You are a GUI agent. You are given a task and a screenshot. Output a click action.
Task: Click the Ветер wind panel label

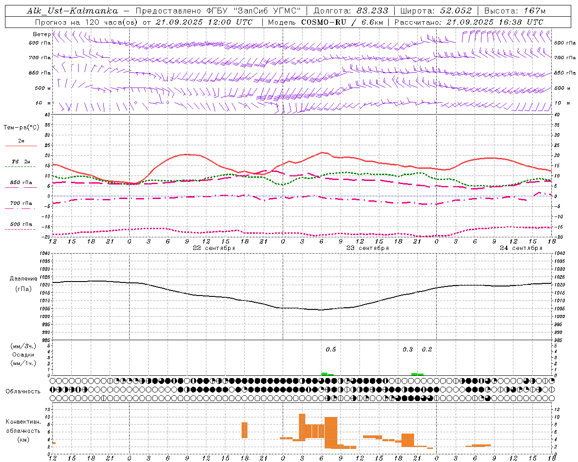coord(42,34)
